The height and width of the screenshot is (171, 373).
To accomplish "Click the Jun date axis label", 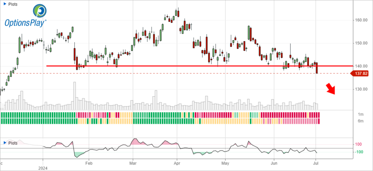I will 274,164.
